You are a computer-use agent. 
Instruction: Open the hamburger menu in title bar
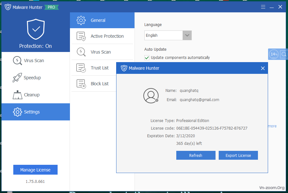(263, 7)
